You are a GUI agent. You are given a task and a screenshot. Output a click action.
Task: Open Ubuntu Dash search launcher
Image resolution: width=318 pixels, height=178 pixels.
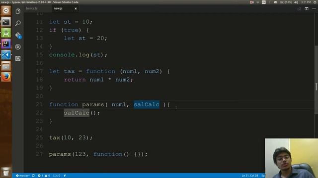point(6,10)
